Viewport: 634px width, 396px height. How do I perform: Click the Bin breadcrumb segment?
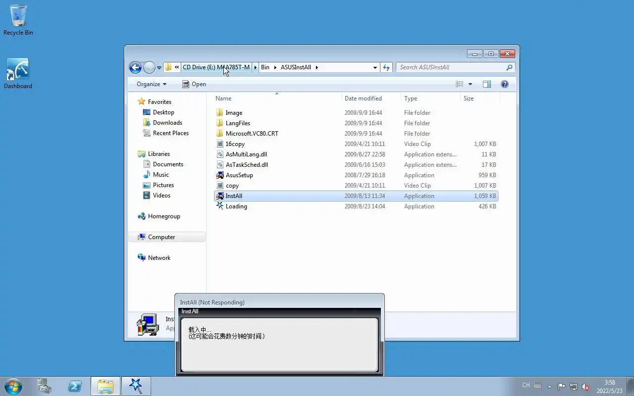[x=265, y=67]
